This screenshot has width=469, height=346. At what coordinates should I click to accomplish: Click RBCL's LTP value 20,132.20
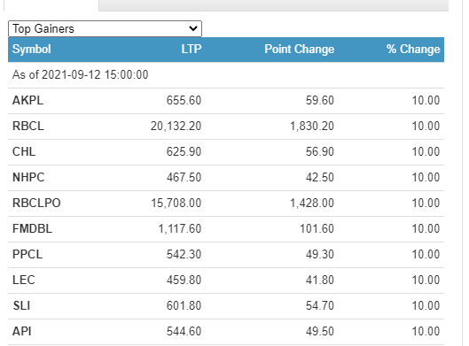(176, 126)
